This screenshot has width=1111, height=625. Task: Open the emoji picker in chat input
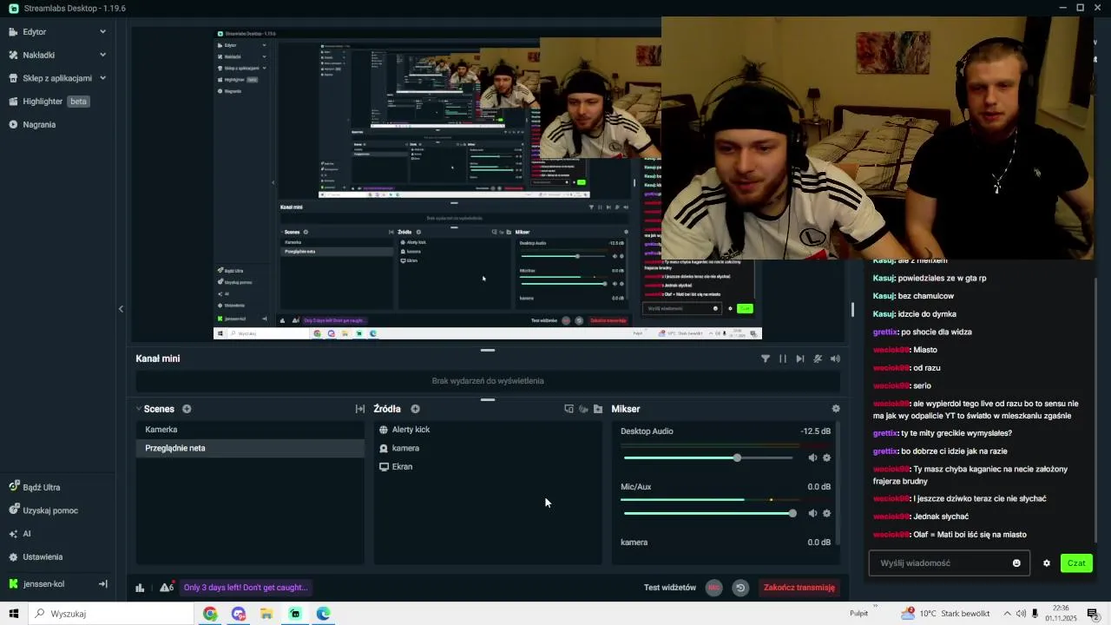click(x=1016, y=563)
